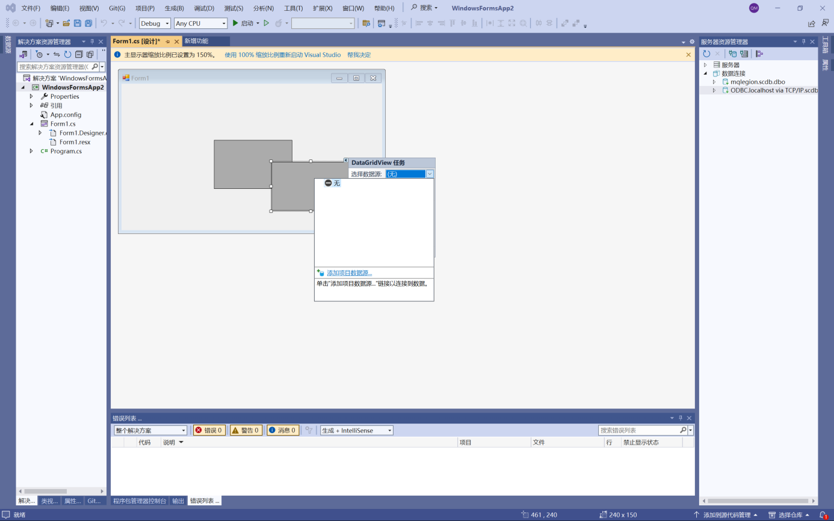Click the Save All toolbar icon

88,23
